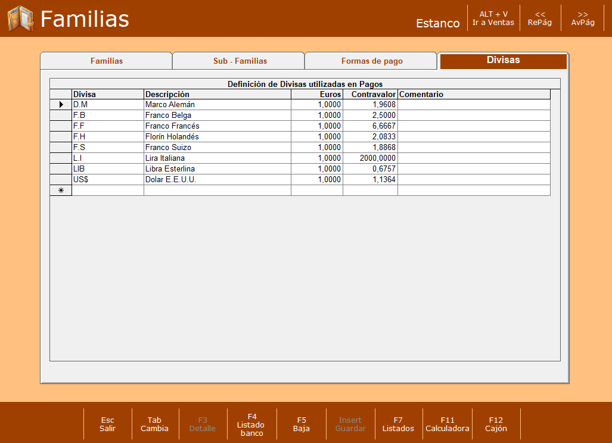Image resolution: width=612 pixels, height=443 pixels.
Task: Click the Familias wallet icon in header
Action: [x=21, y=18]
